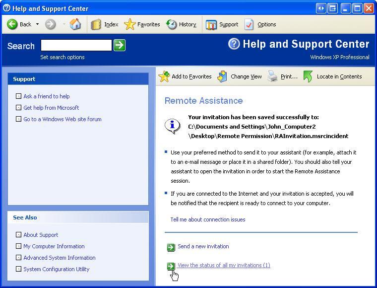Screen dimensions: 377x288
Task: Open Go to a Windows Web site forum
Action: (x=63, y=119)
